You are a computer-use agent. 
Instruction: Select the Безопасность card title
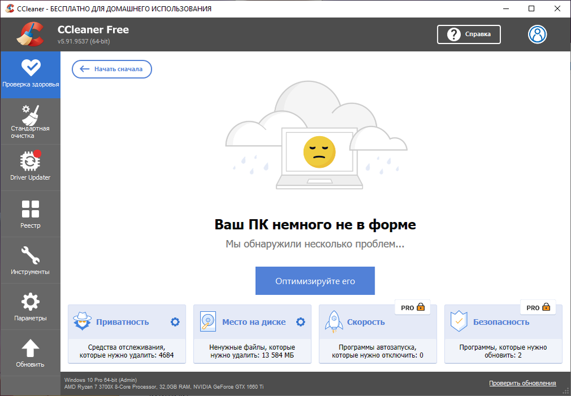coord(501,322)
